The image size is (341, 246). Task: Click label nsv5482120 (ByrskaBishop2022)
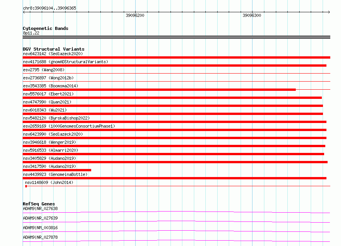56,118
